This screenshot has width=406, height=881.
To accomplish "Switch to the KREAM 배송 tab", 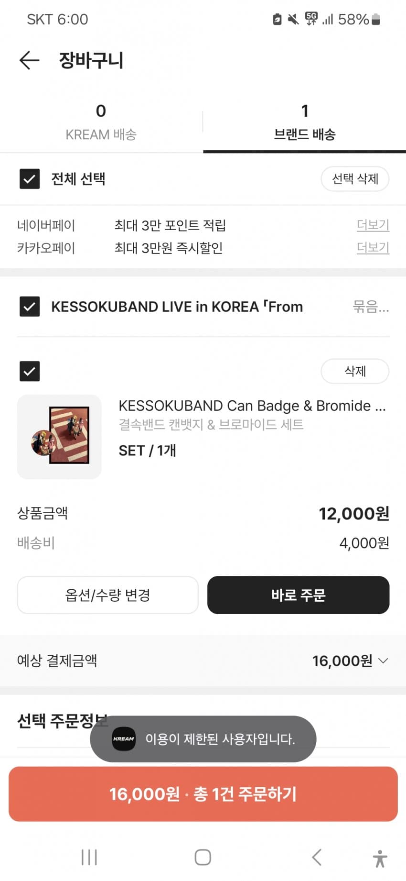I will pos(101,122).
